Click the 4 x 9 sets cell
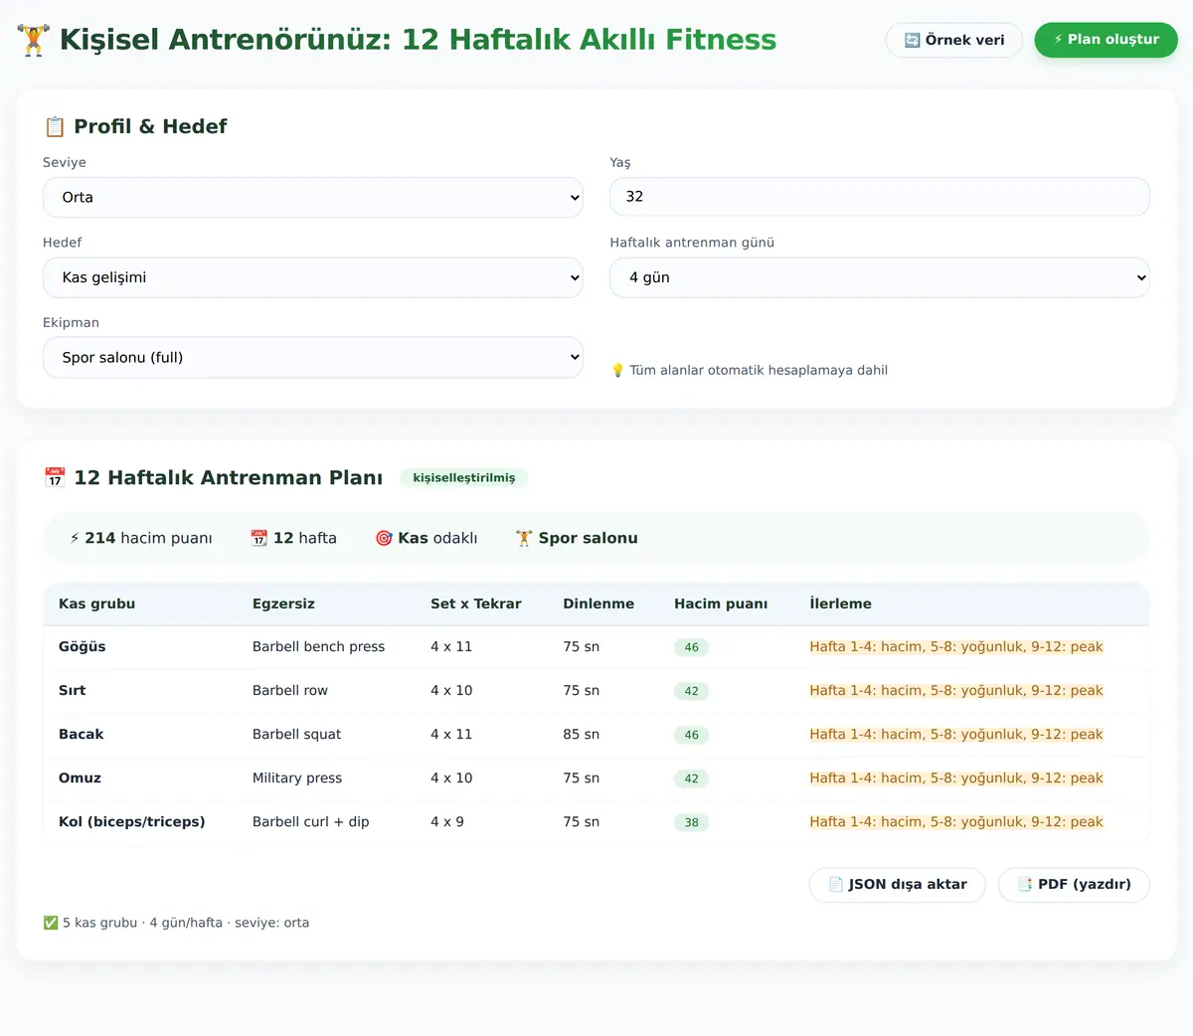1193x1036 pixels. tap(447, 821)
